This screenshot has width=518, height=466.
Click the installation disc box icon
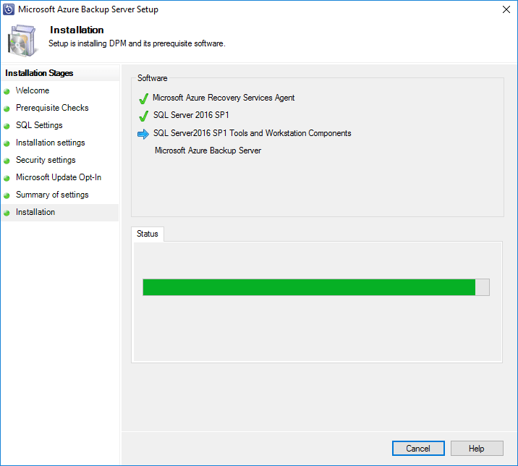click(x=22, y=41)
